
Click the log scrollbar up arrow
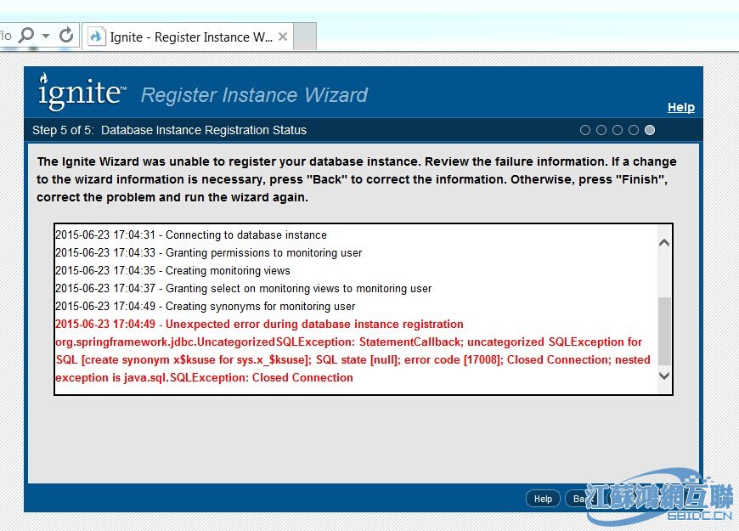(664, 243)
